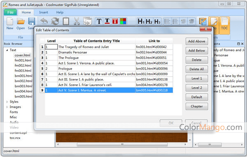
Task: Set entry to Level 2
Action: [197, 88]
